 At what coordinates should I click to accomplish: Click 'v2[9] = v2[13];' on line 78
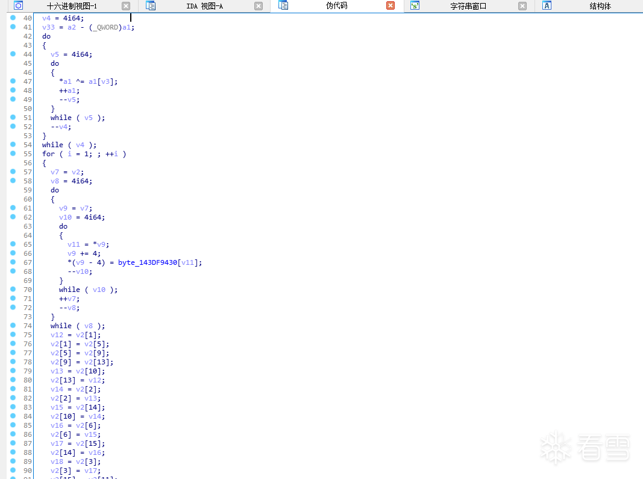[x=82, y=362]
